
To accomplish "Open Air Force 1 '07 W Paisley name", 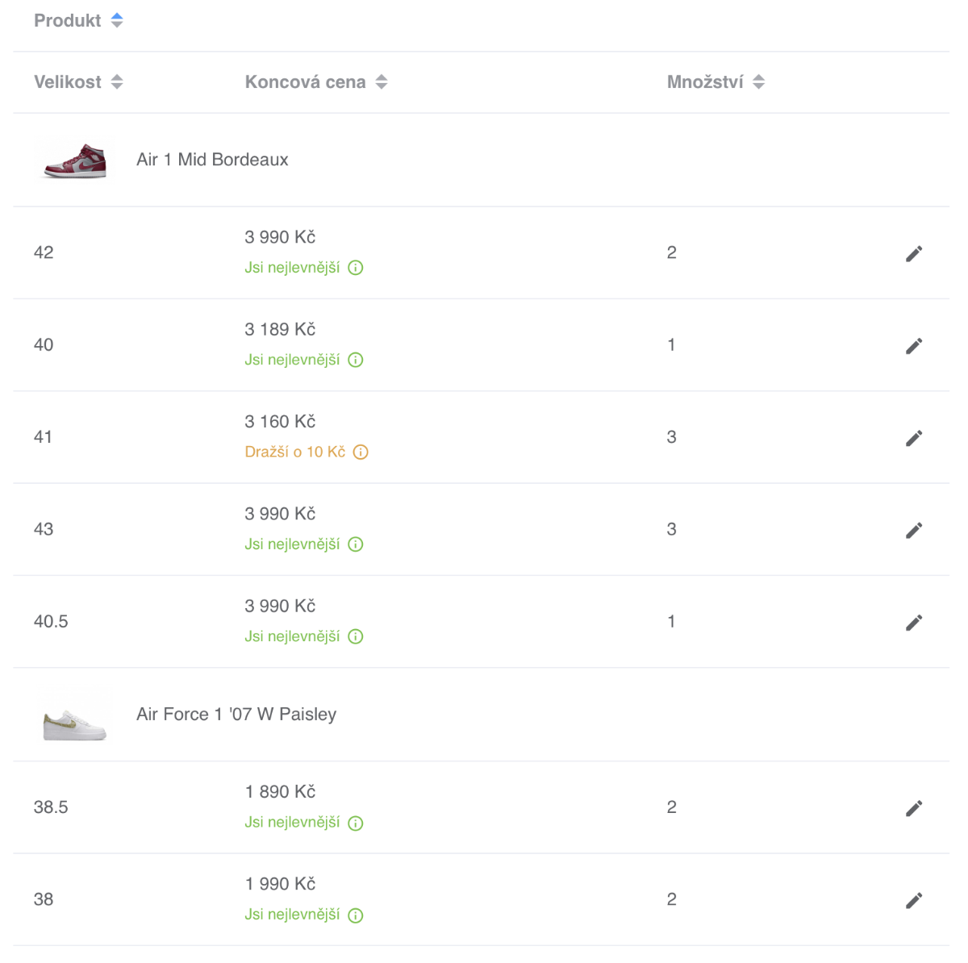I will point(236,715).
